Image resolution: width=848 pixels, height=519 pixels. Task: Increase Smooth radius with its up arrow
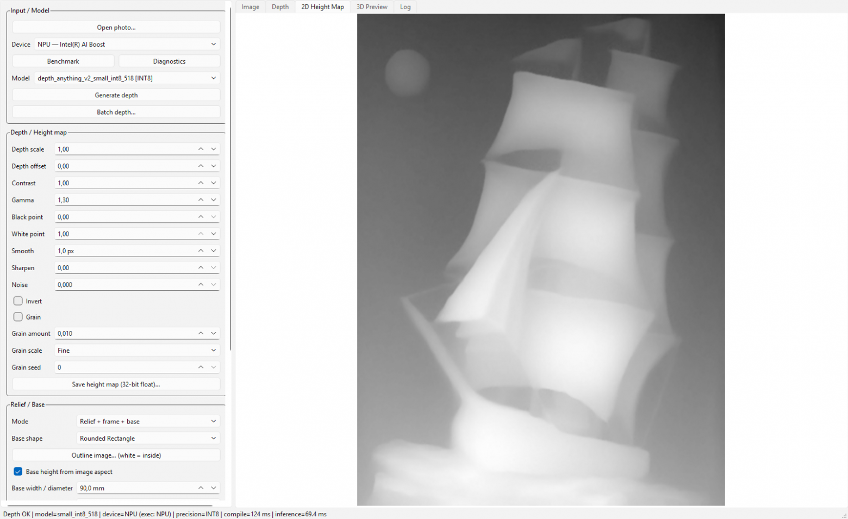(201, 251)
